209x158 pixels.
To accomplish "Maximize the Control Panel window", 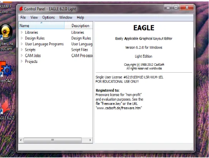I will 176,7.
